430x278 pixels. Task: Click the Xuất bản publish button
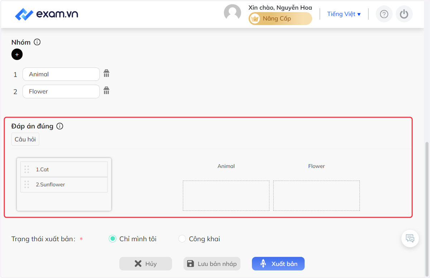278,264
